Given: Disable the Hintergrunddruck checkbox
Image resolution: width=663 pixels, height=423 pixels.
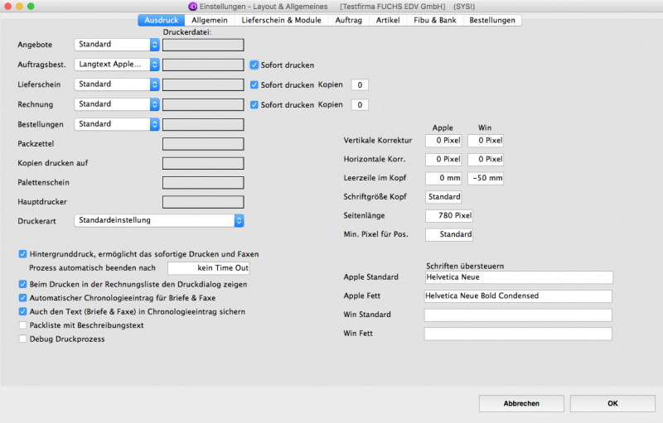Looking at the screenshot, I should pos(22,254).
